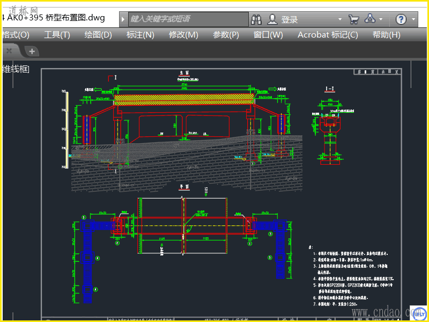Expand the arrow left of search box
Screen dimensions: 429x322
(123, 19)
